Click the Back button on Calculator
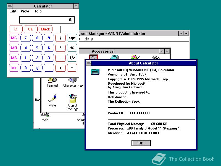This screenshot has width=221, height=166. (46, 29)
